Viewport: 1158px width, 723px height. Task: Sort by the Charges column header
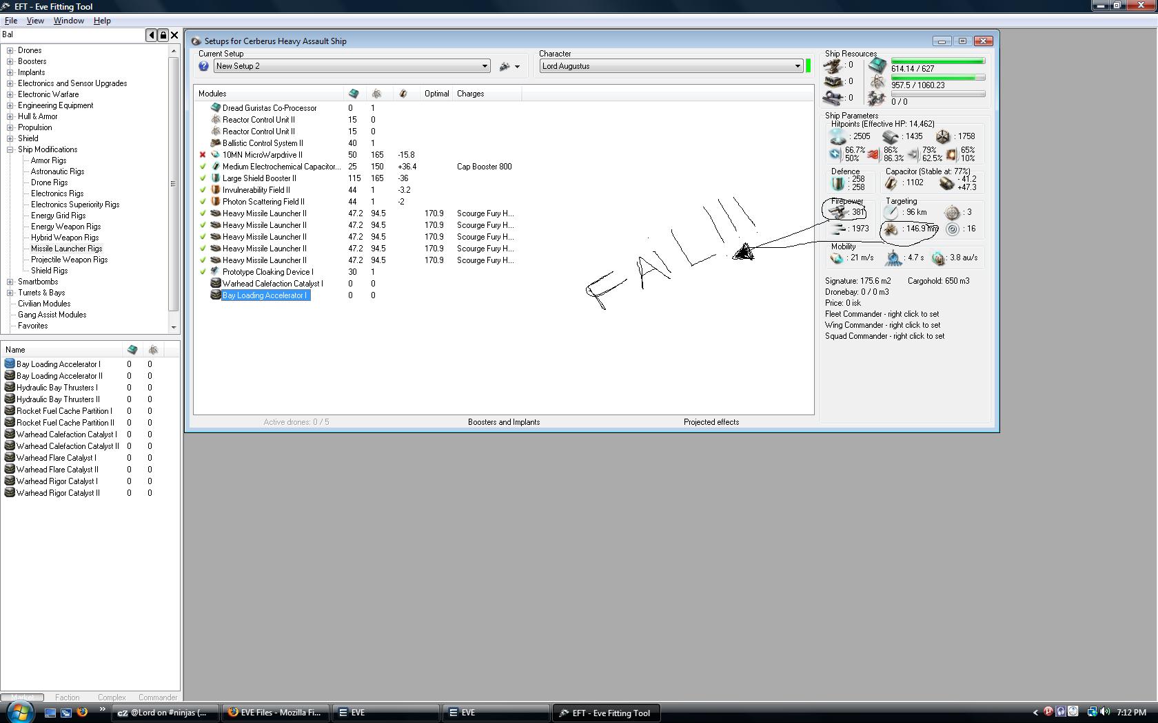(487, 94)
